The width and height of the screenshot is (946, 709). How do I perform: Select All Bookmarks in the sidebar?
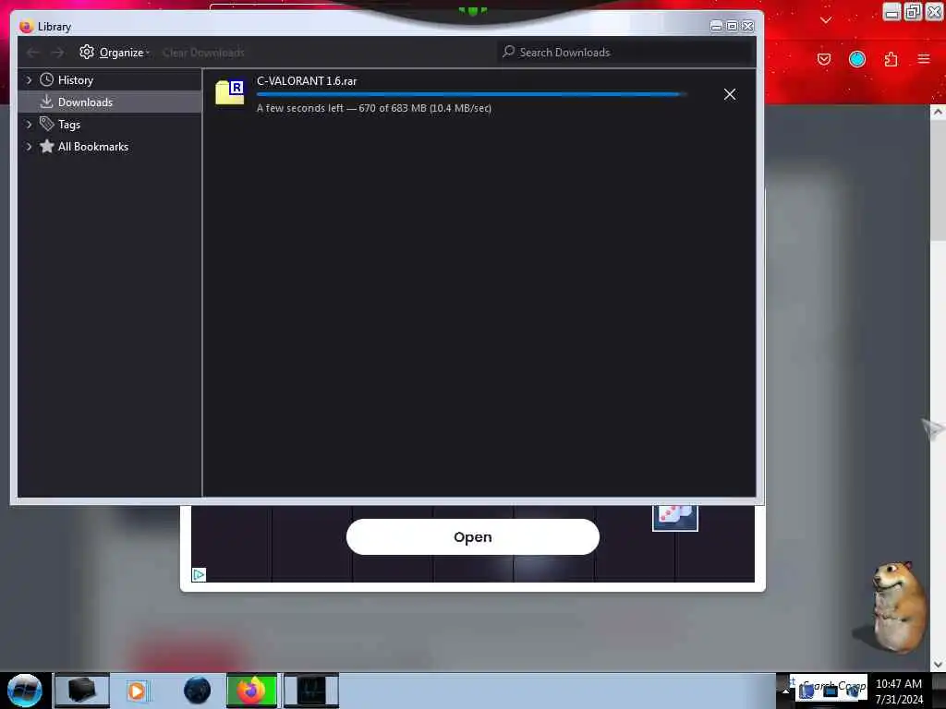coord(93,147)
